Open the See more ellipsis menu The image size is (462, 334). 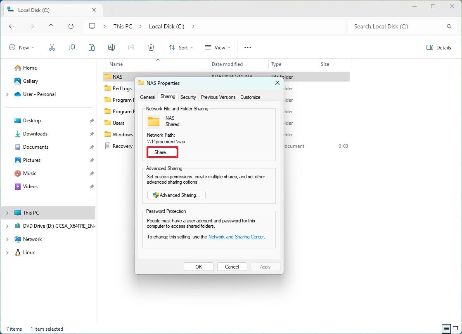click(x=247, y=47)
